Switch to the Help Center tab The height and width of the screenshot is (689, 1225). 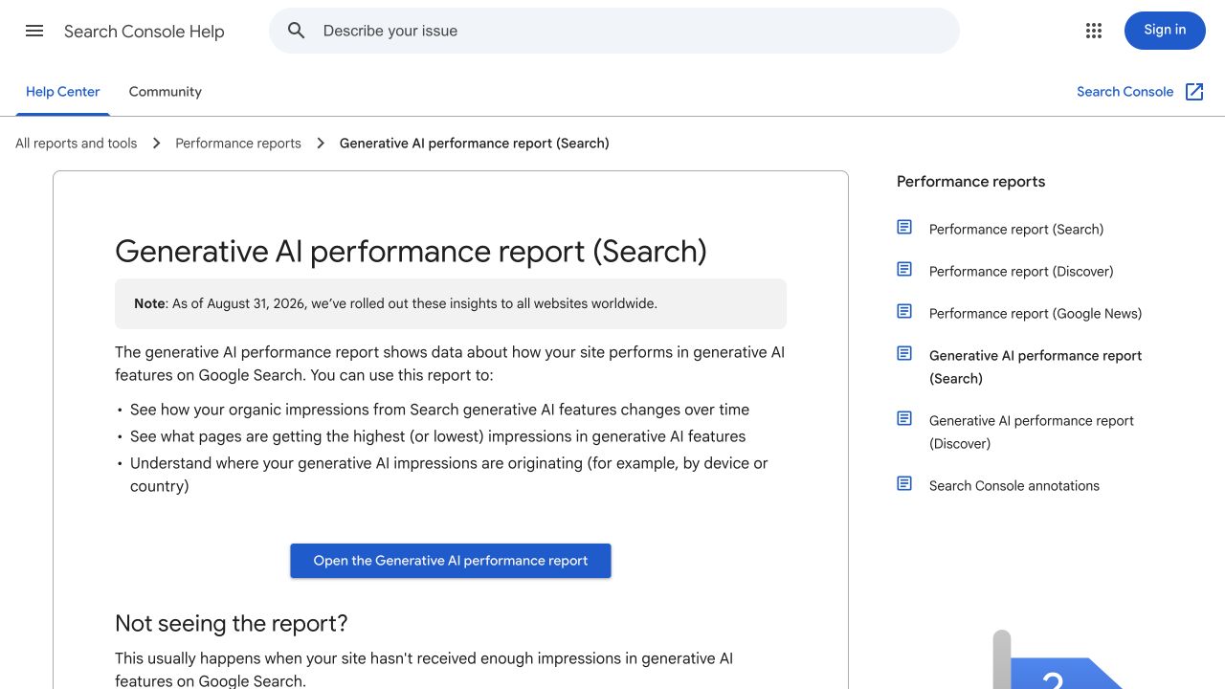point(62,92)
